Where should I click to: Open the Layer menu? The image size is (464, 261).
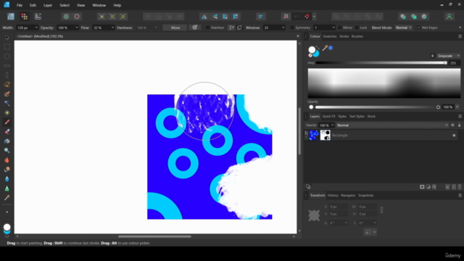pyautogui.click(x=48, y=5)
